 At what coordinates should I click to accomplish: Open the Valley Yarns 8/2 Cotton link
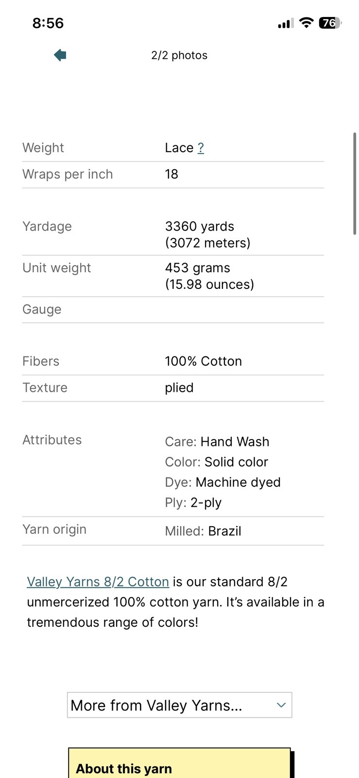pos(98,582)
